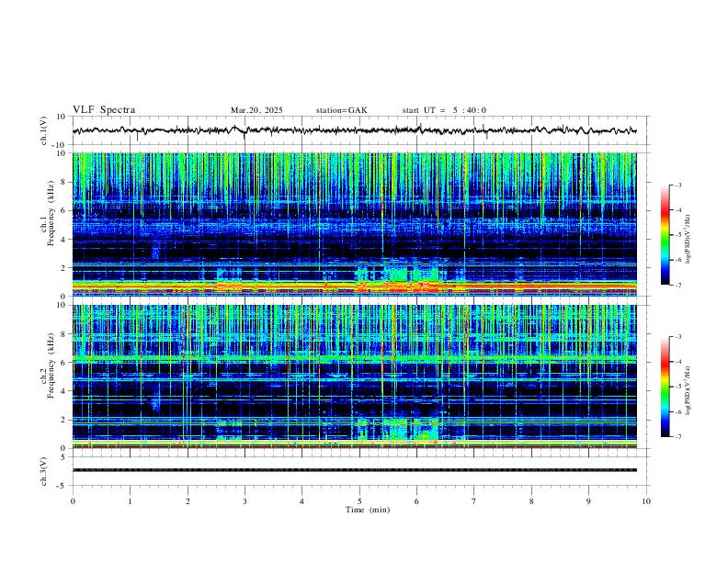The width and height of the screenshot is (728, 562).
Task: Click the 'Time (min)' axis label
Action: tap(368, 510)
